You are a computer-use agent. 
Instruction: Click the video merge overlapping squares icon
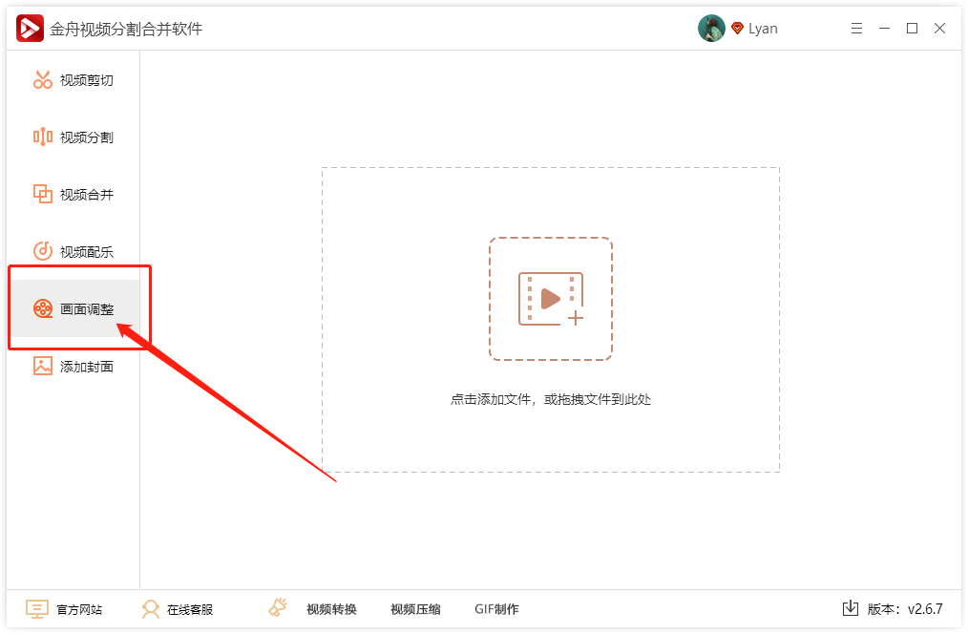pyautogui.click(x=43, y=194)
